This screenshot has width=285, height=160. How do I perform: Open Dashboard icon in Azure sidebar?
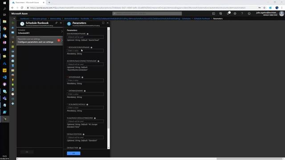13,32
